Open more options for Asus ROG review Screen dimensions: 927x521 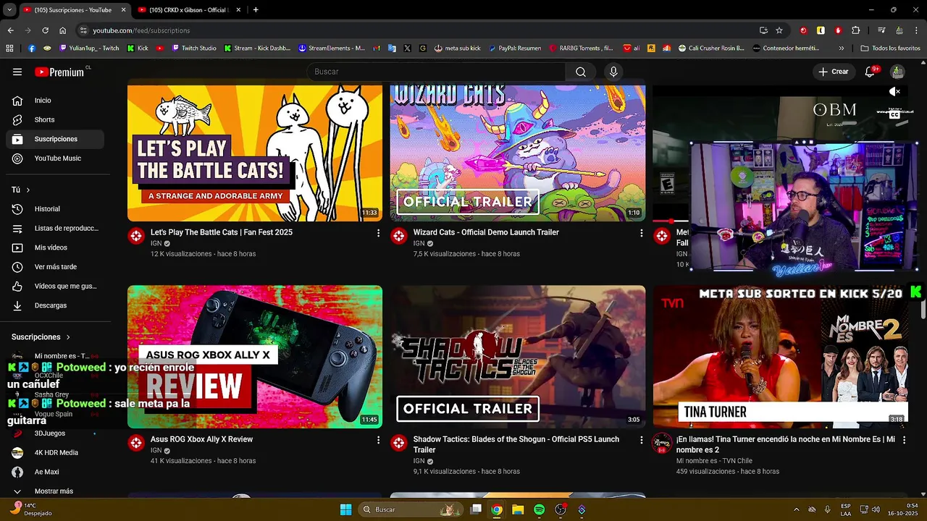(x=378, y=440)
